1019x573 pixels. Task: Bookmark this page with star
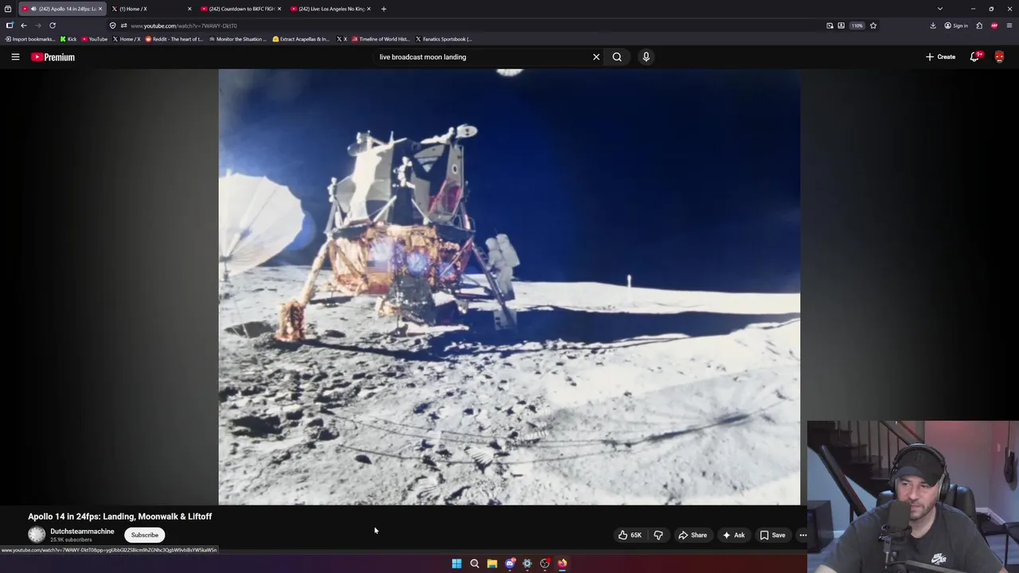pos(873,25)
